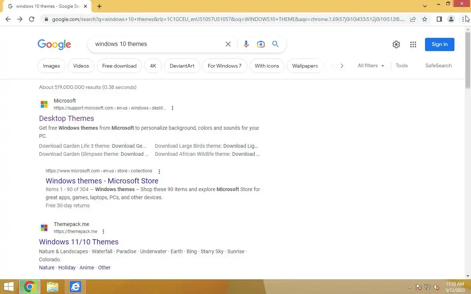Screen dimensions: 471x294
Task: Click the blue magnifier search icon
Action: click(275, 44)
